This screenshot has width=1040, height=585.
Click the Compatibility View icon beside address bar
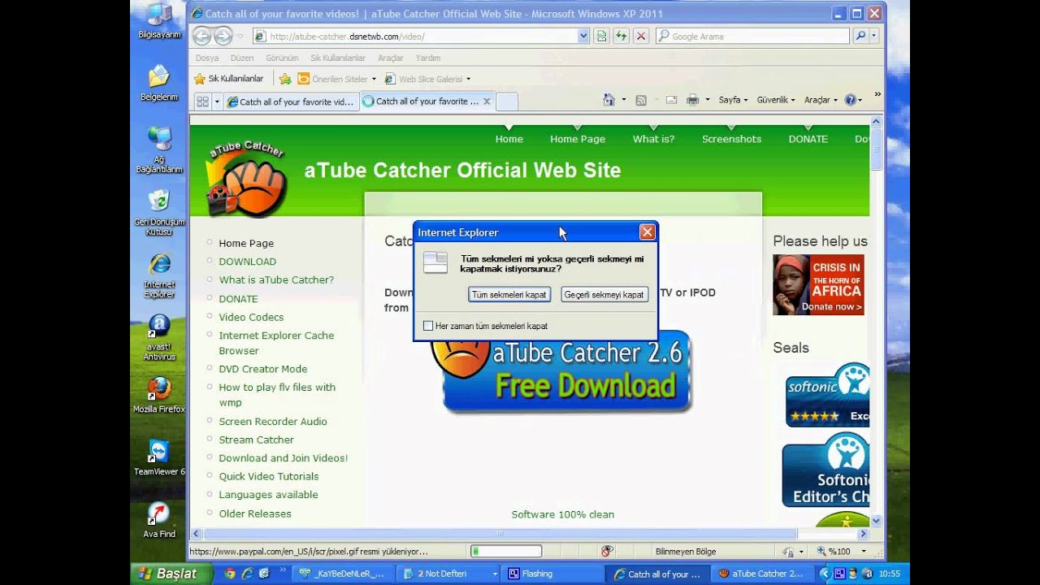tap(601, 36)
